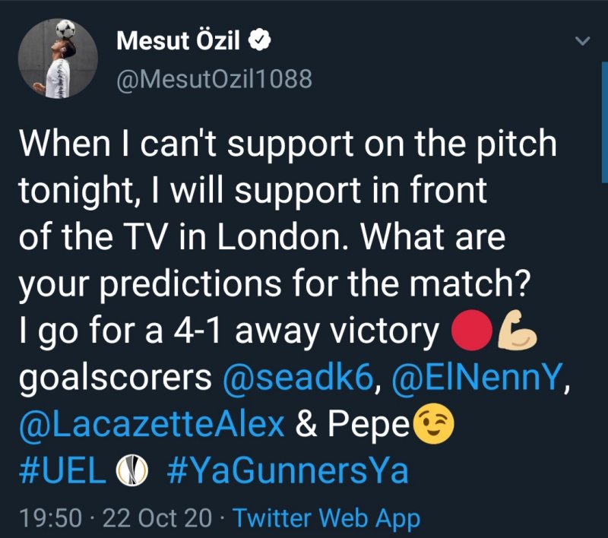Screen dimensions: 608x538
Task: Click the 19:50 timestamp
Action: [x=50, y=518]
